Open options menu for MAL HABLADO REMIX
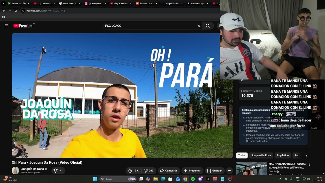 pos(309,164)
